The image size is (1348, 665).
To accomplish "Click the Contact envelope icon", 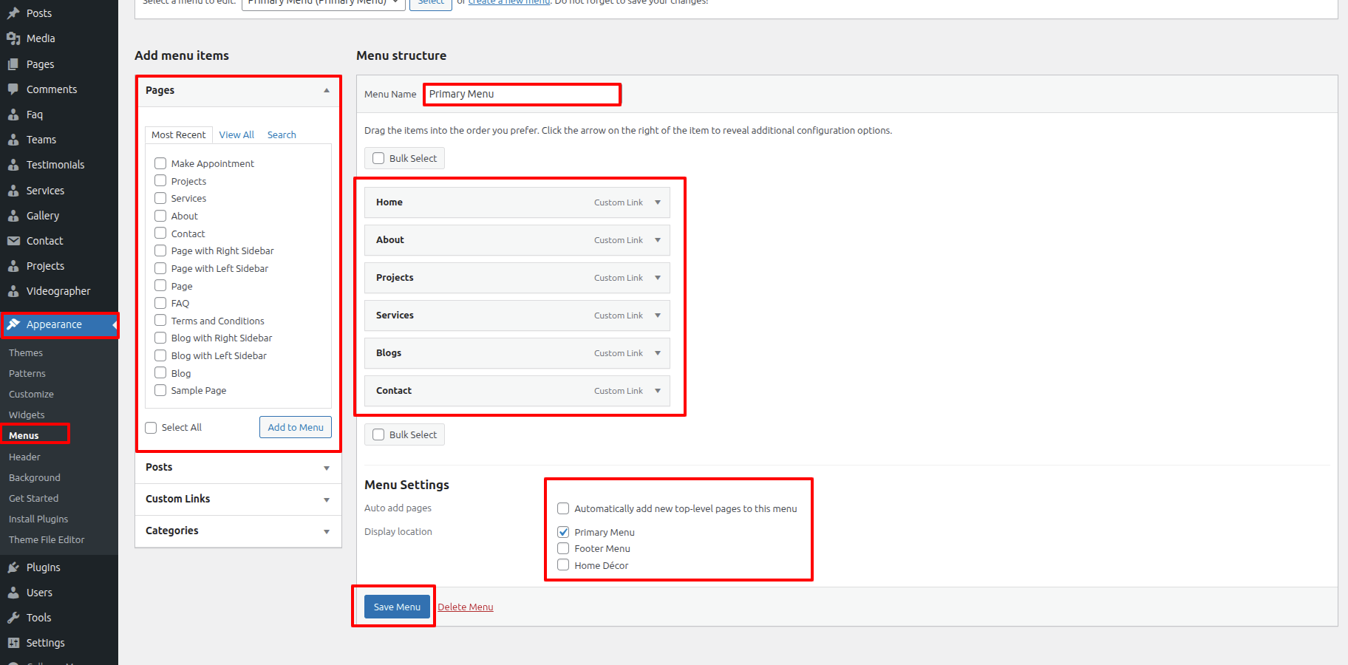I will click(13, 241).
